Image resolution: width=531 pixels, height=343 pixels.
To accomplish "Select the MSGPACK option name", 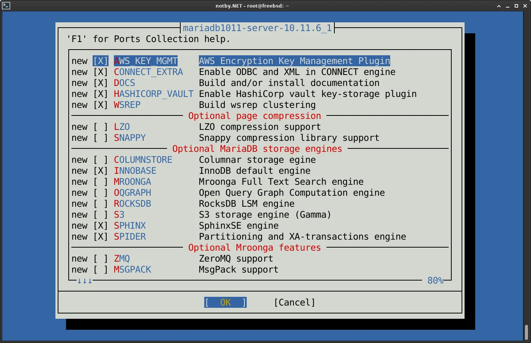I will (x=132, y=270).
